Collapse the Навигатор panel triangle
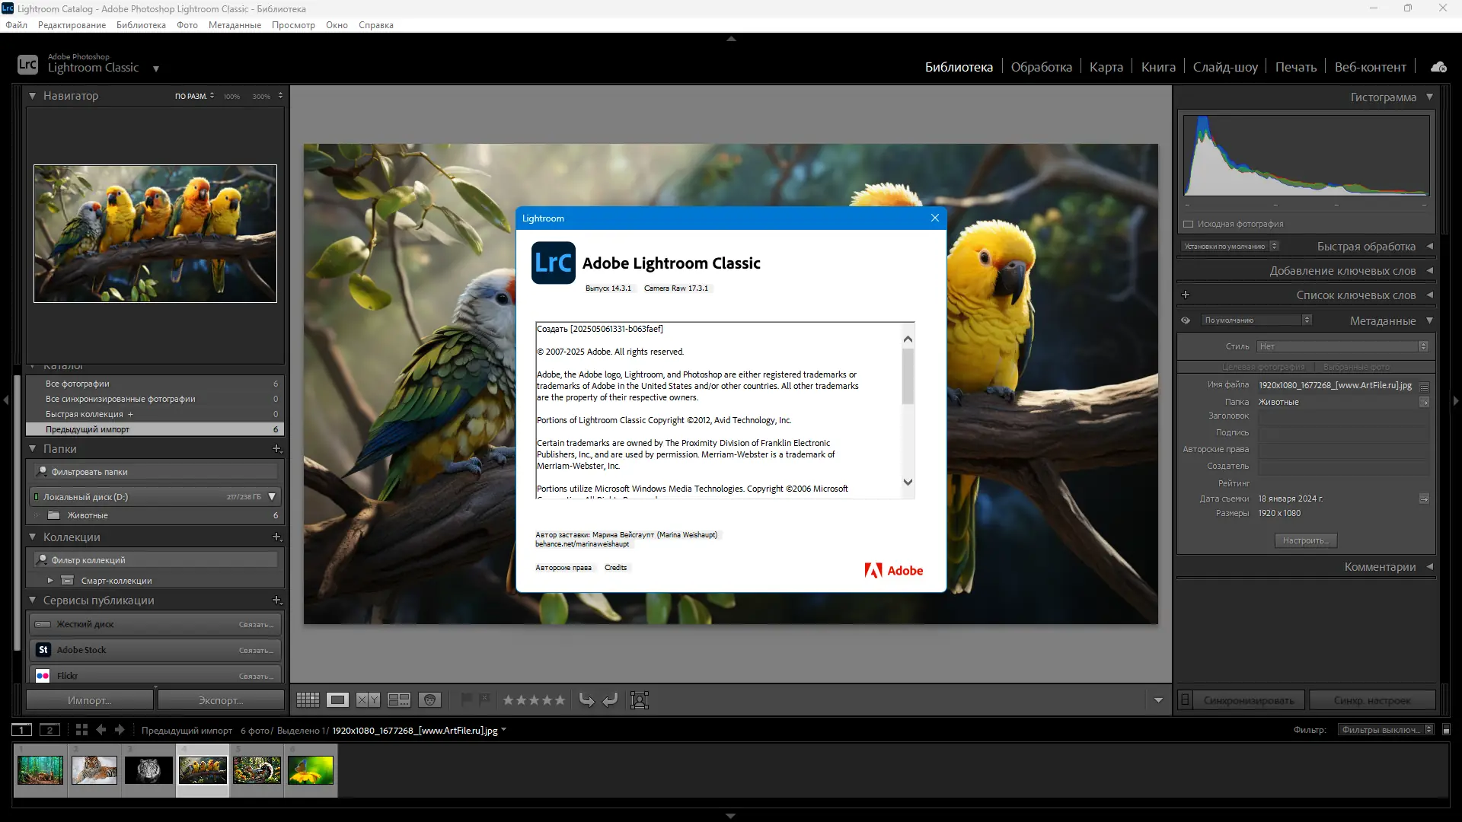Viewport: 1462px width, 822px height. coord(33,96)
